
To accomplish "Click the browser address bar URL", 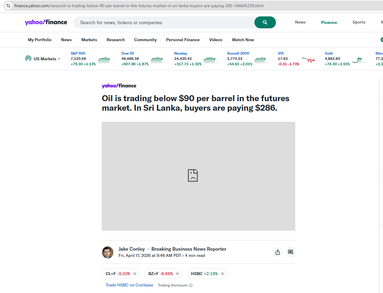I will (139, 6).
